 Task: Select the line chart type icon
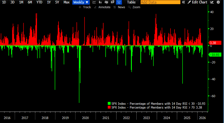(x=94, y=2)
